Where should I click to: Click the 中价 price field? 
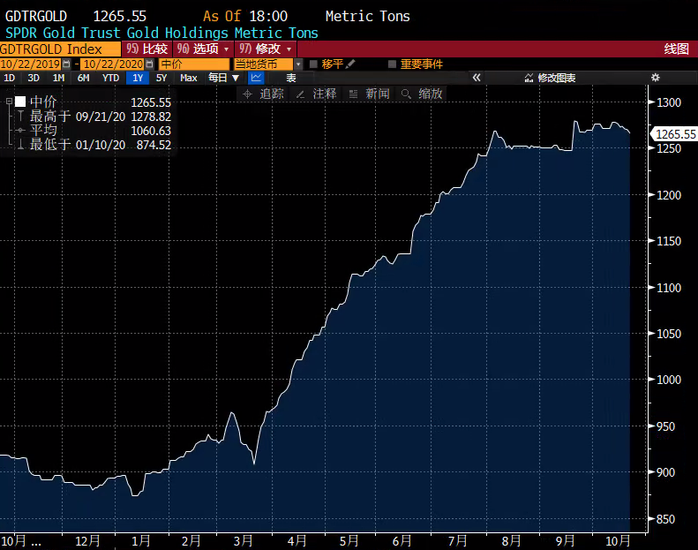pos(194,64)
